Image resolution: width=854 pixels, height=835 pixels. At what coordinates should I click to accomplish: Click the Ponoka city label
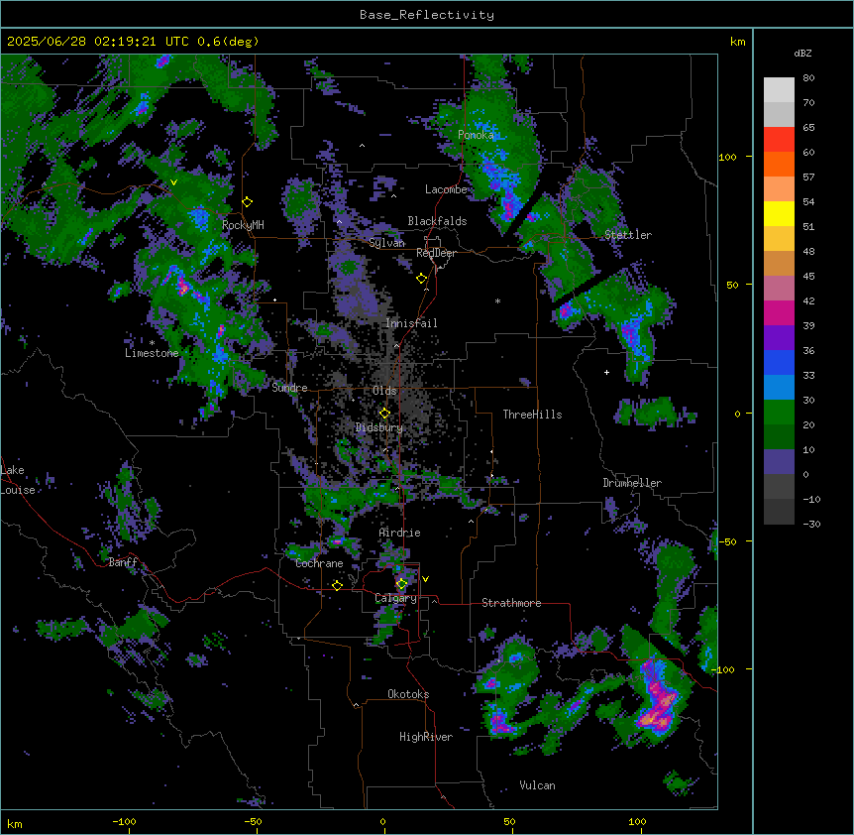(x=476, y=135)
